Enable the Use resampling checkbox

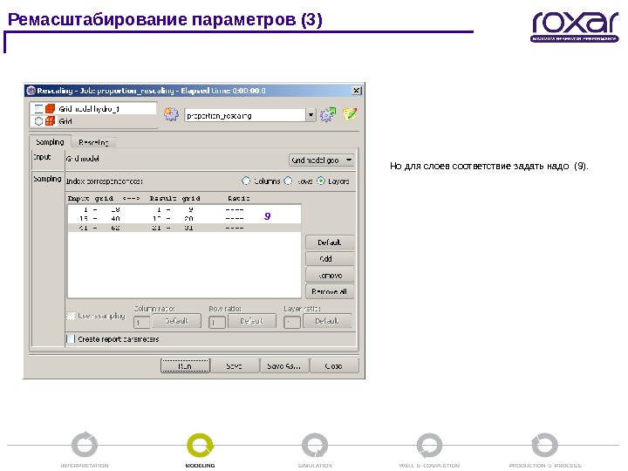[71, 316]
